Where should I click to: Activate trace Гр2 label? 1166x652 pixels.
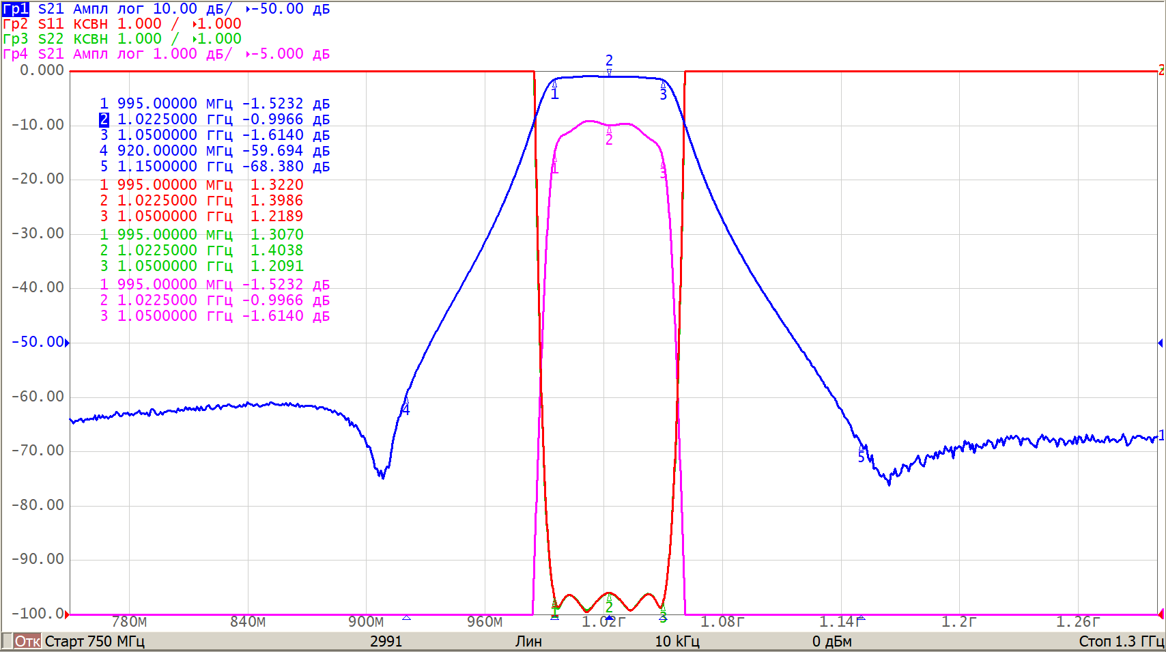point(15,24)
